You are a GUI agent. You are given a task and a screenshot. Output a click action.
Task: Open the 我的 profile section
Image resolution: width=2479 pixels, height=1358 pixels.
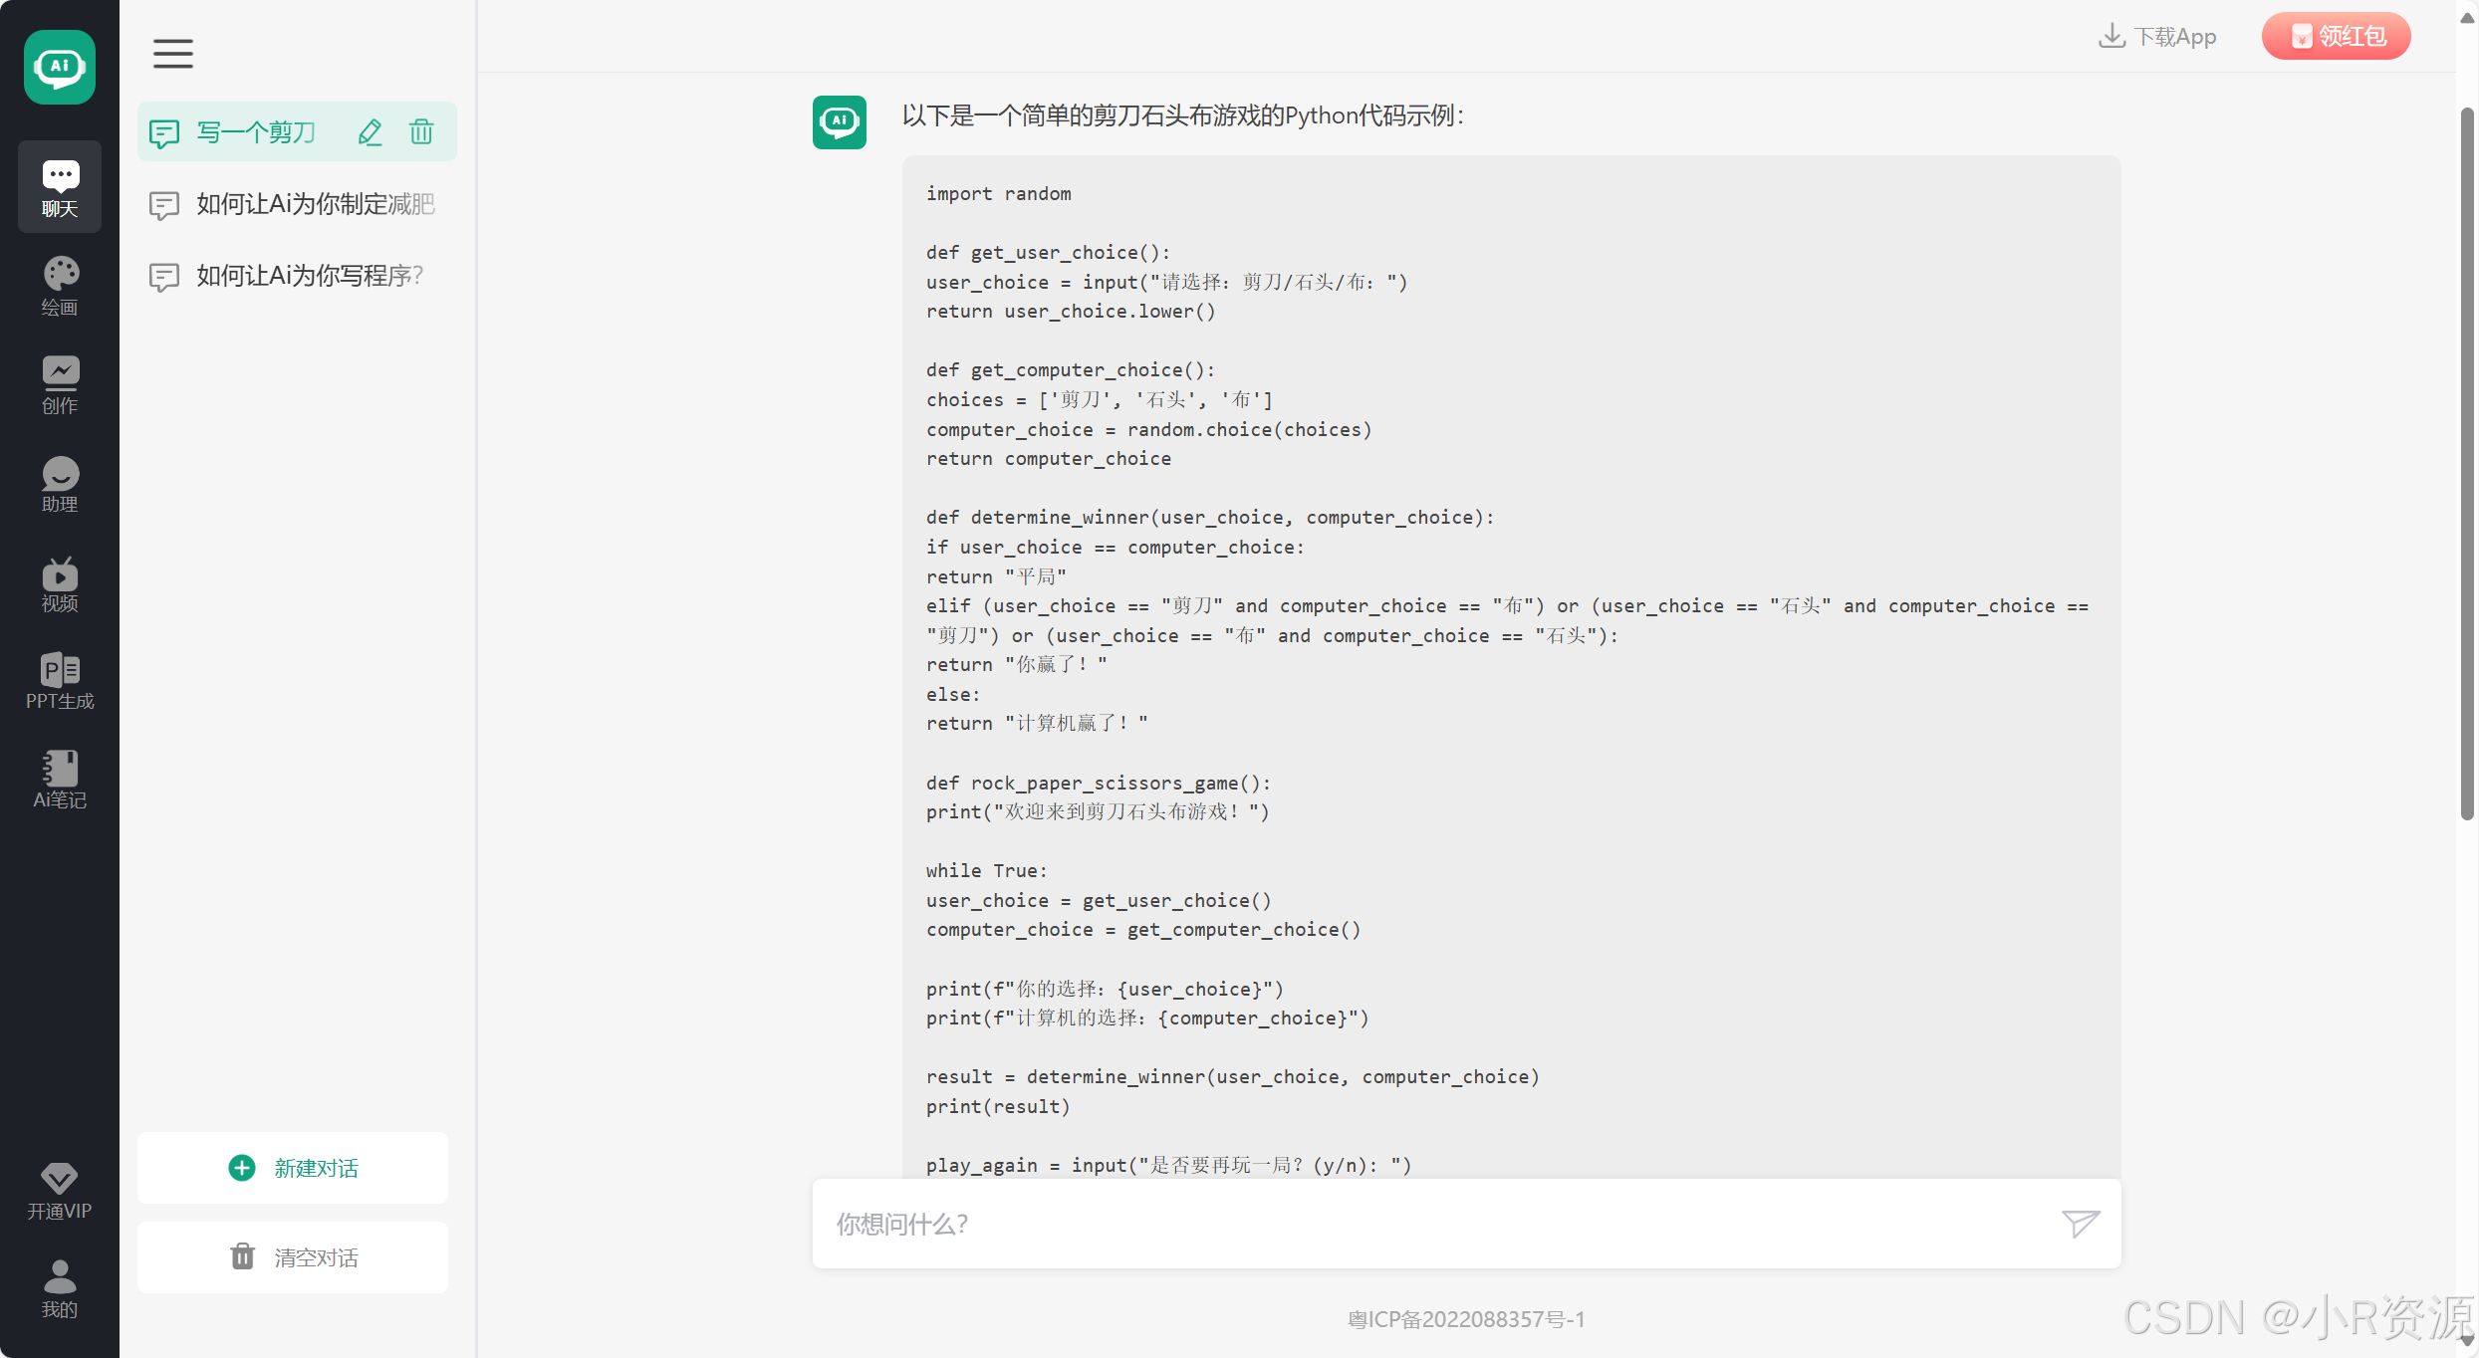[x=60, y=1289]
